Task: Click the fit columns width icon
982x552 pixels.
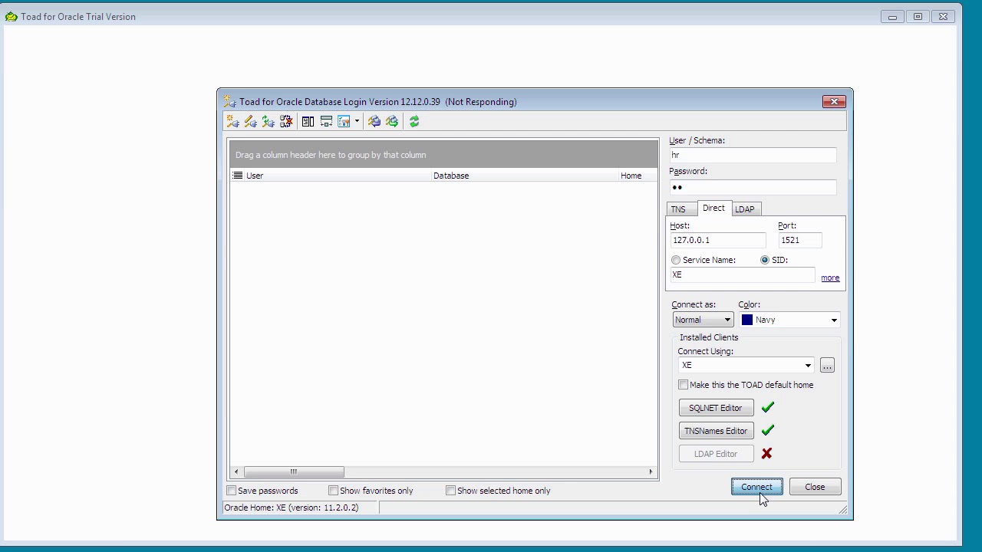Action: click(x=326, y=122)
